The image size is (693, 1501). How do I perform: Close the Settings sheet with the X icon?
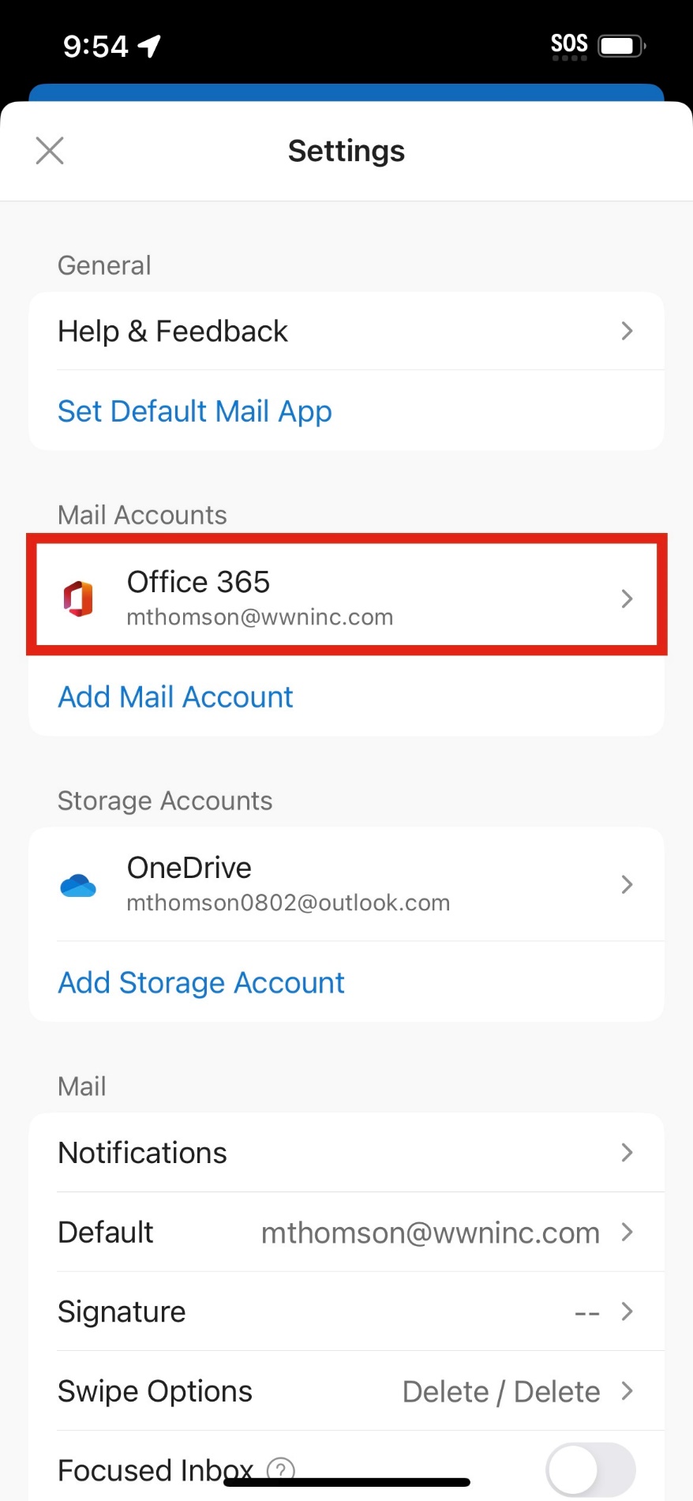pyautogui.click(x=50, y=150)
